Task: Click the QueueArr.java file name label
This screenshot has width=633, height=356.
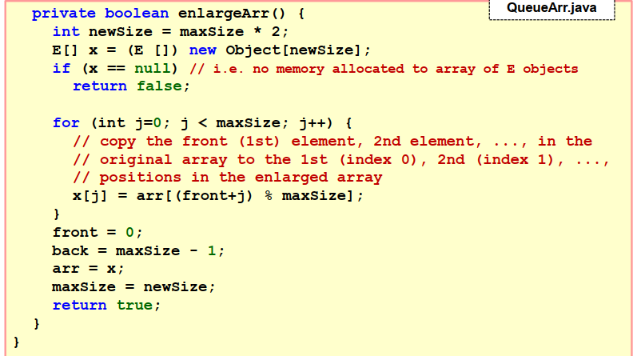Action: (551, 8)
